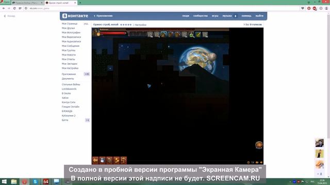Open Skype from taskbar

(35, 181)
